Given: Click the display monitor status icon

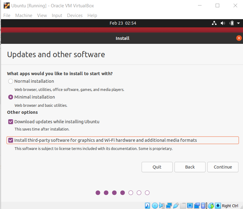Looking at the screenshot, I should click(x=190, y=206).
